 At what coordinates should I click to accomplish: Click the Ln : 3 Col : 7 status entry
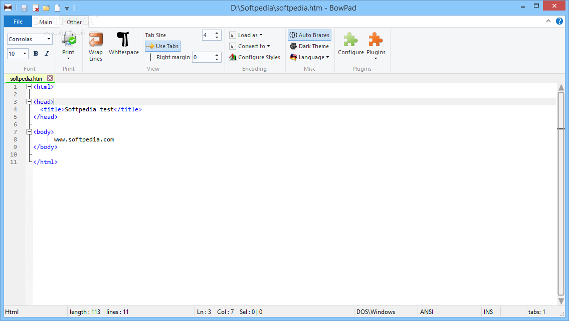(x=215, y=312)
